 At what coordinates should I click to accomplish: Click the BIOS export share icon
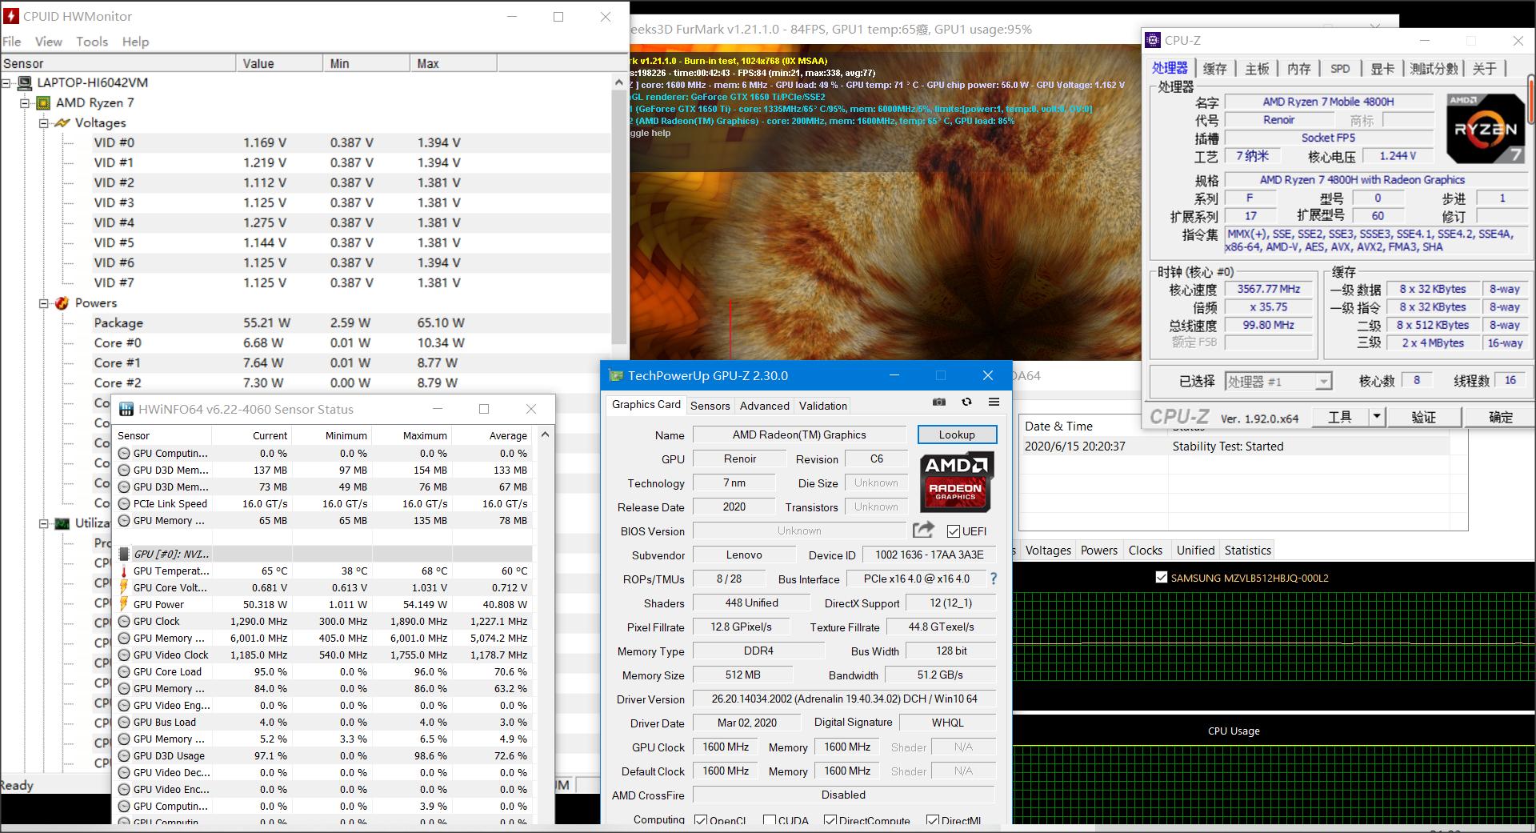(923, 530)
